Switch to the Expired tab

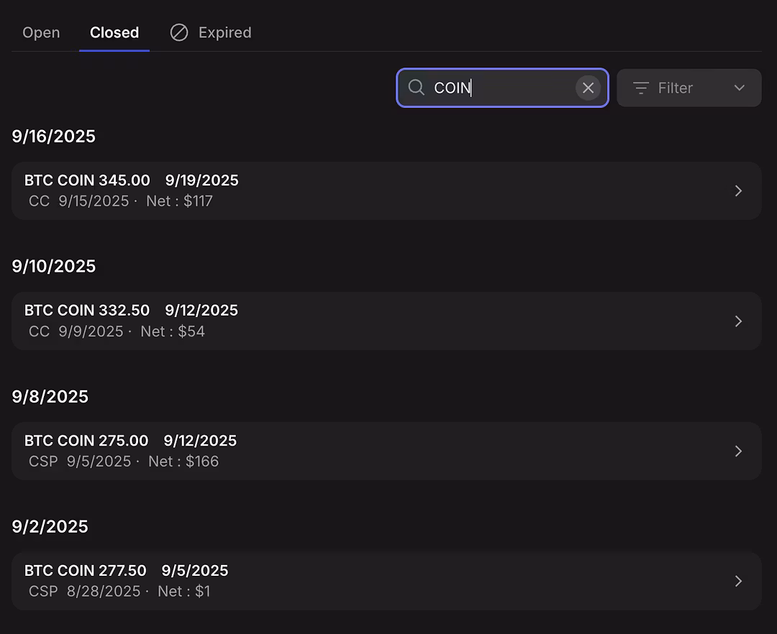(x=224, y=32)
